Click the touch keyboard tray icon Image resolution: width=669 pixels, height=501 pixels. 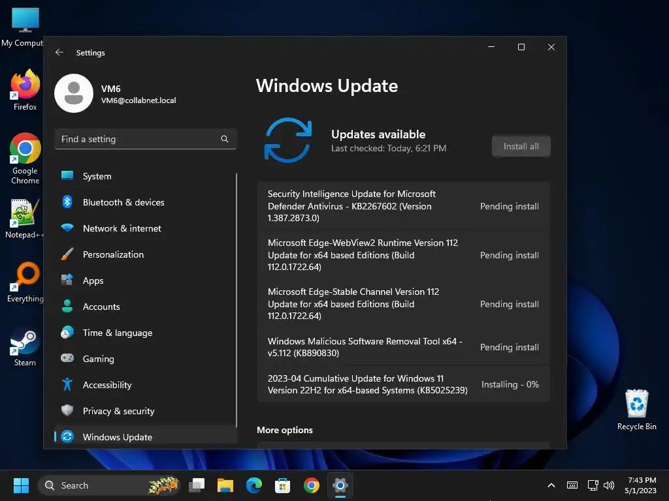coord(572,485)
